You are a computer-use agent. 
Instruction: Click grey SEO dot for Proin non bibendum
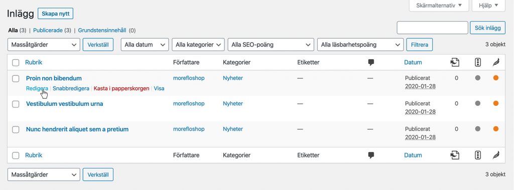pos(478,78)
